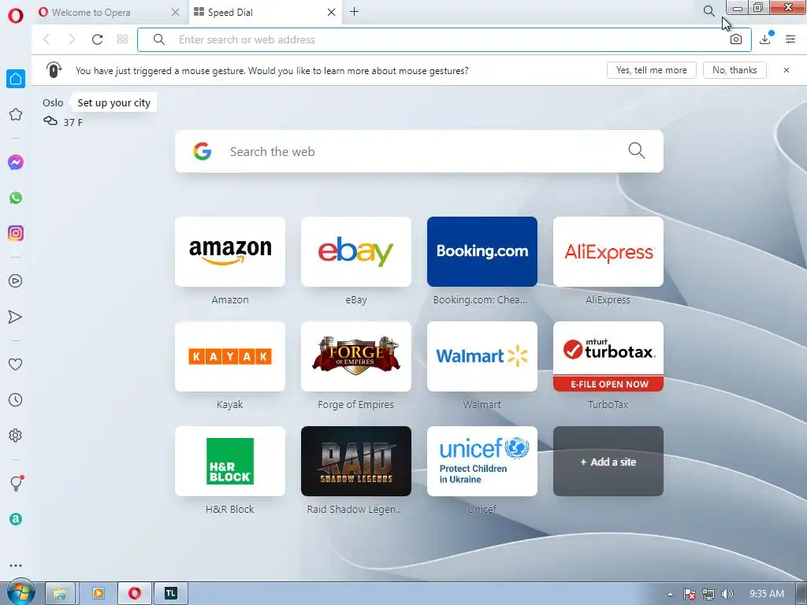This screenshot has width=807, height=605.
Task: Click the 37 F weather reading
Action: tap(73, 122)
